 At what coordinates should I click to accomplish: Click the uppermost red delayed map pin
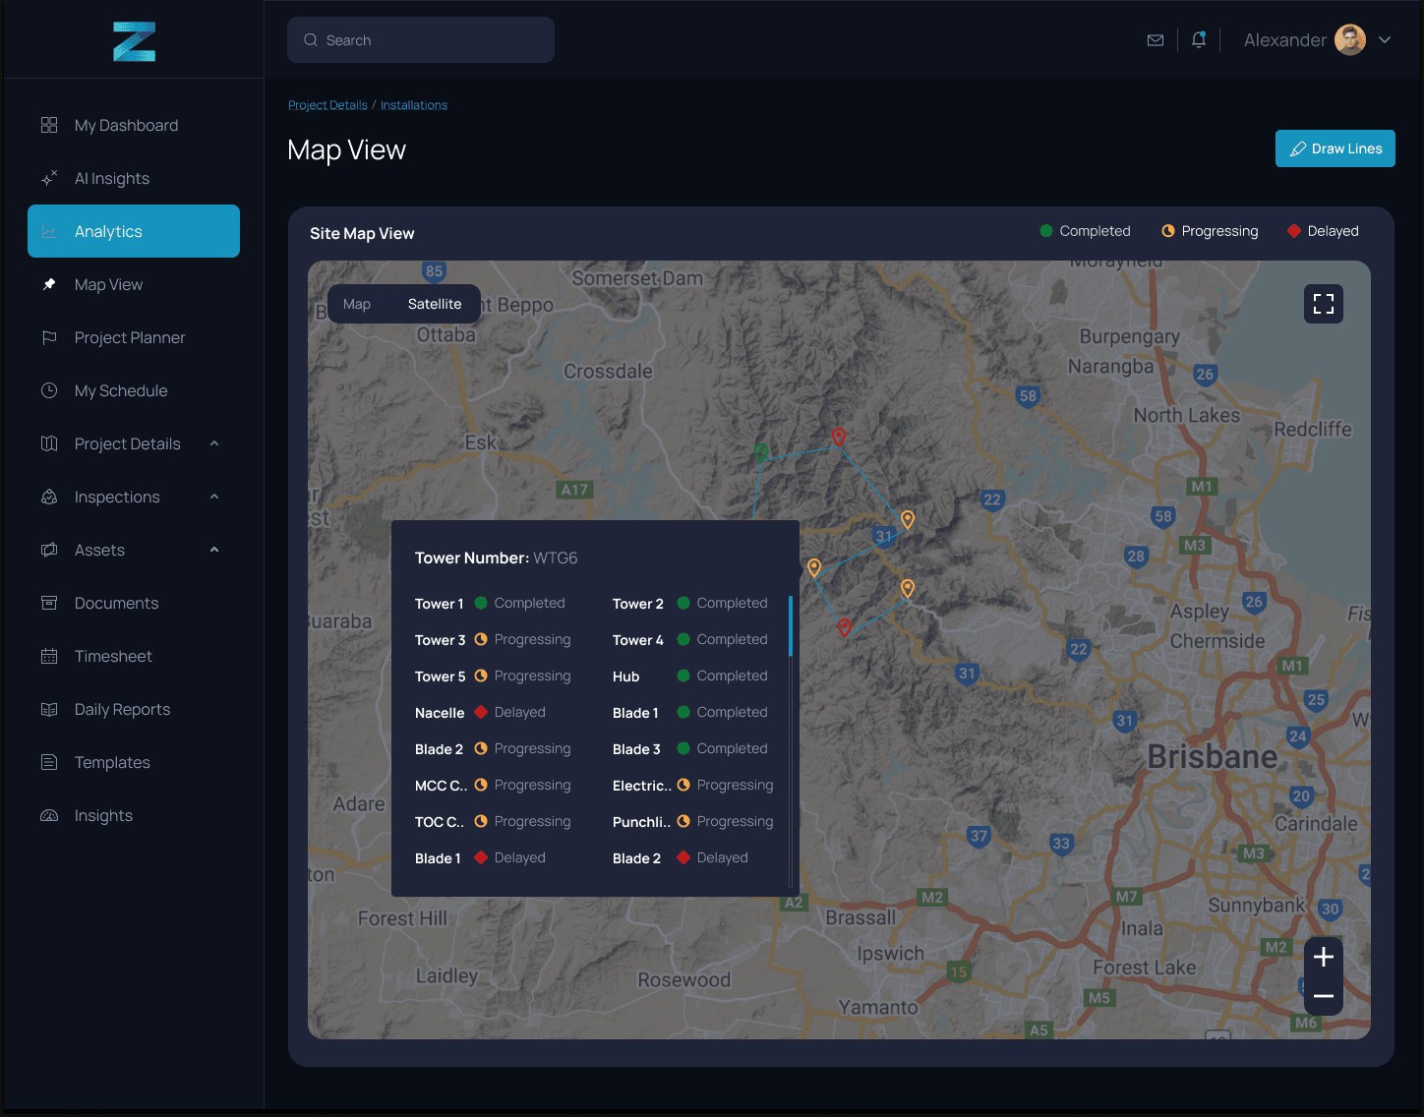tap(839, 437)
